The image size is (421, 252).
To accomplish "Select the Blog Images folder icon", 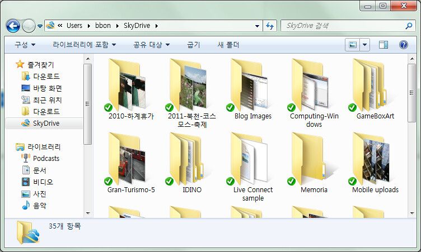I will tap(249, 85).
